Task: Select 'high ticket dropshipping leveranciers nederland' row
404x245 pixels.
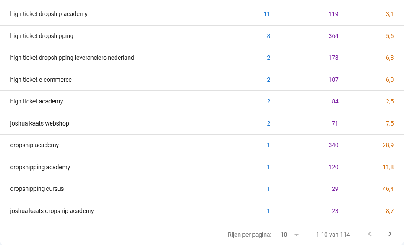Action: tap(202, 58)
